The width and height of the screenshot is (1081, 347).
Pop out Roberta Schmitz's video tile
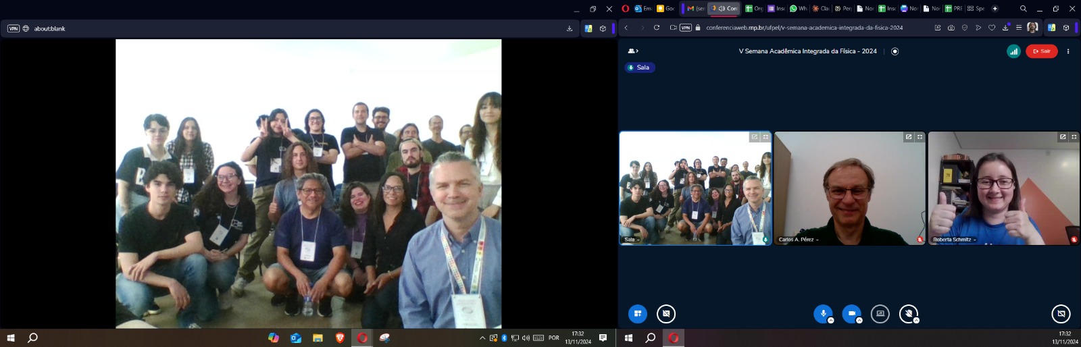(1063, 137)
